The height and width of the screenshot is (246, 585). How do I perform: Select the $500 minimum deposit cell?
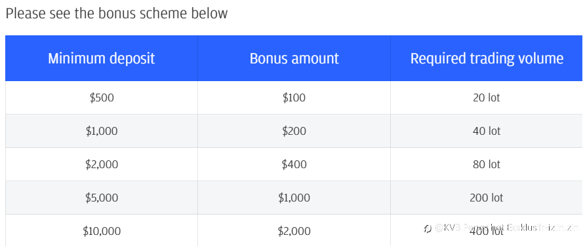pyautogui.click(x=102, y=97)
